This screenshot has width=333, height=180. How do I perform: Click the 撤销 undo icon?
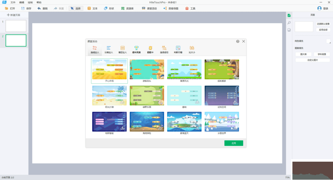pyautogui.click(x=39, y=8)
